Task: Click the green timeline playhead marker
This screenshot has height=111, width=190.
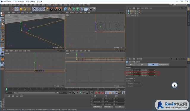Action: [x=7, y=89]
